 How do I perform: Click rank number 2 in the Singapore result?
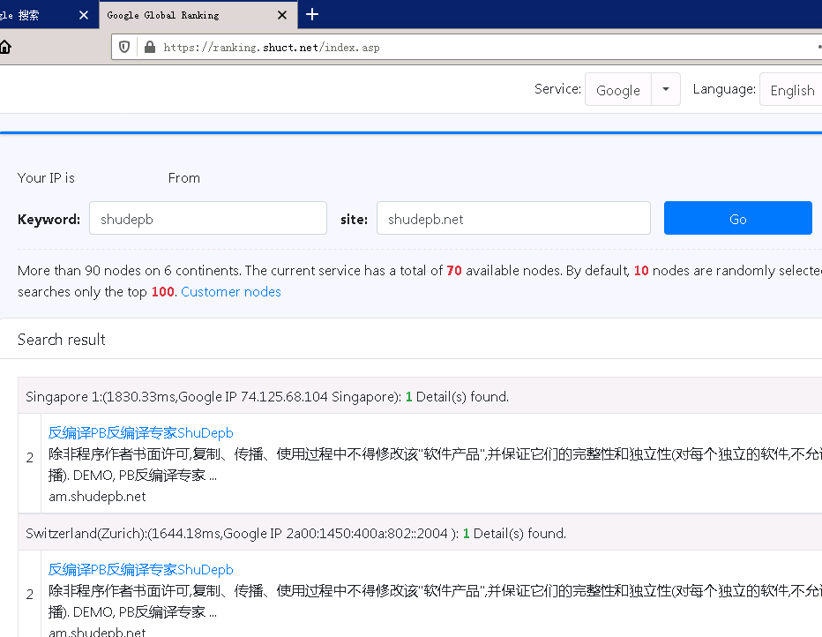point(30,458)
